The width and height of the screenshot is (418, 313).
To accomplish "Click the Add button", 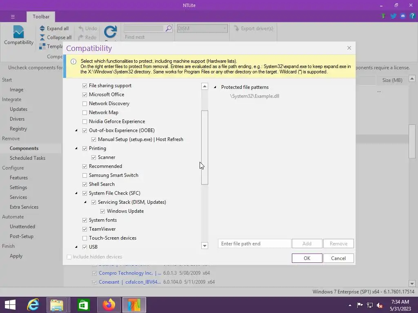I will pos(307,244).
